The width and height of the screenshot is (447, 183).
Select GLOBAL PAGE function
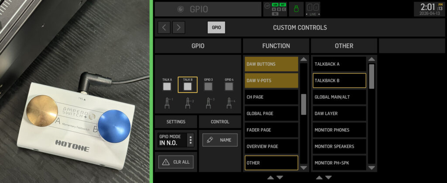(x=272, y=113)
